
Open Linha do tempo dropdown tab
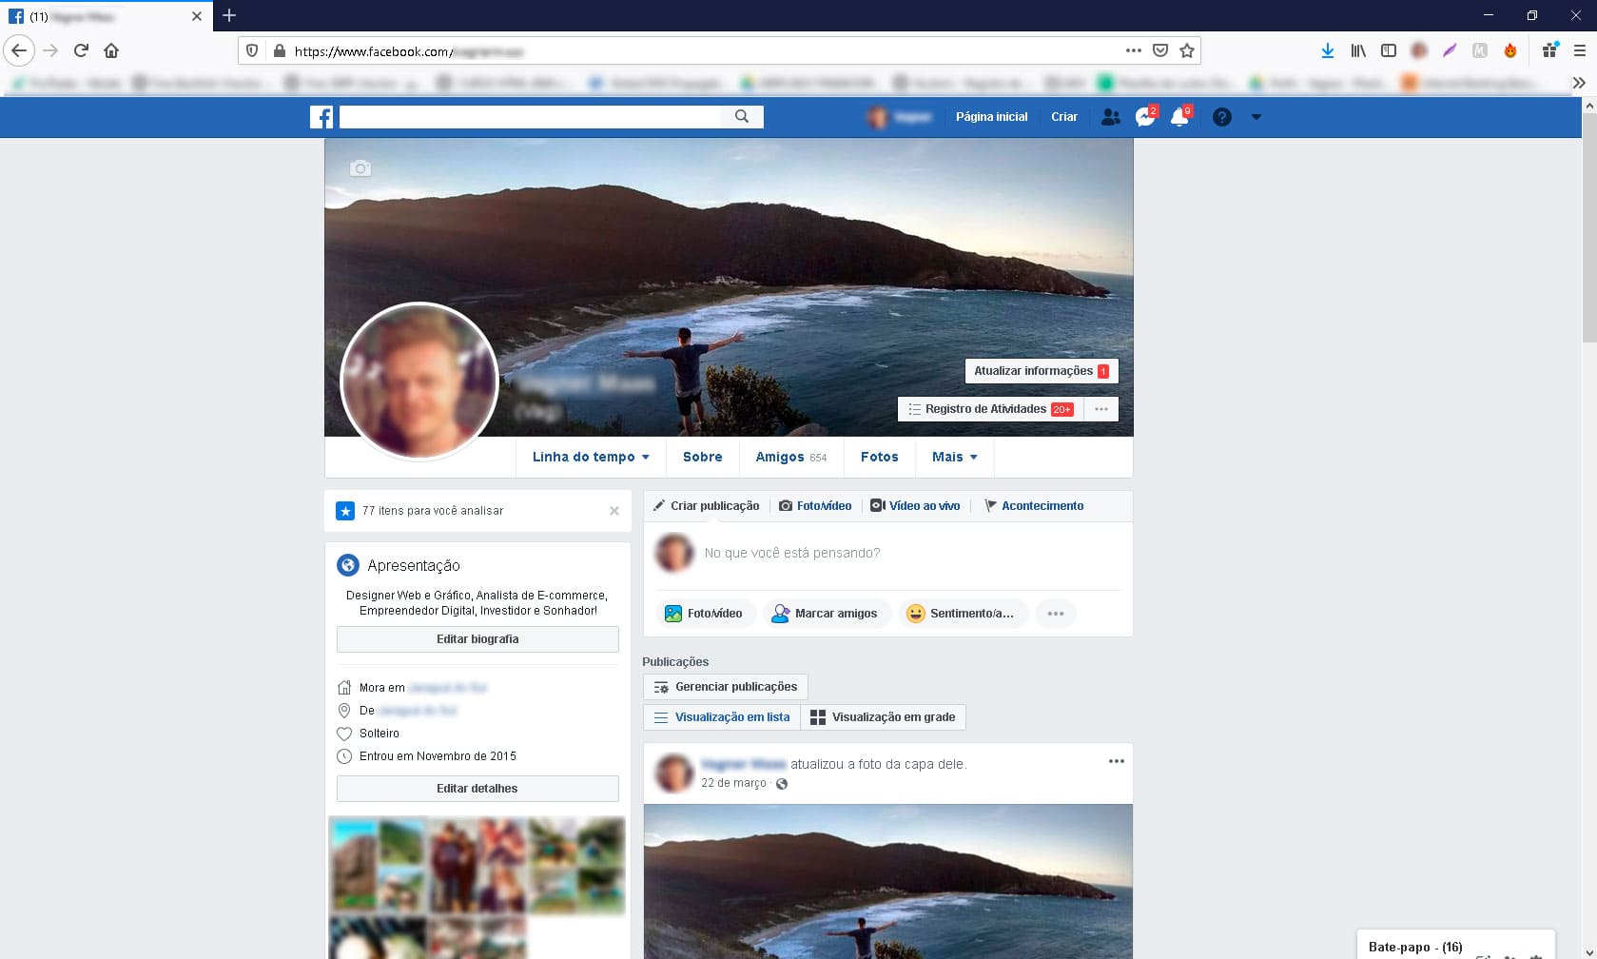pyautogui.click(x=591, y=457)
